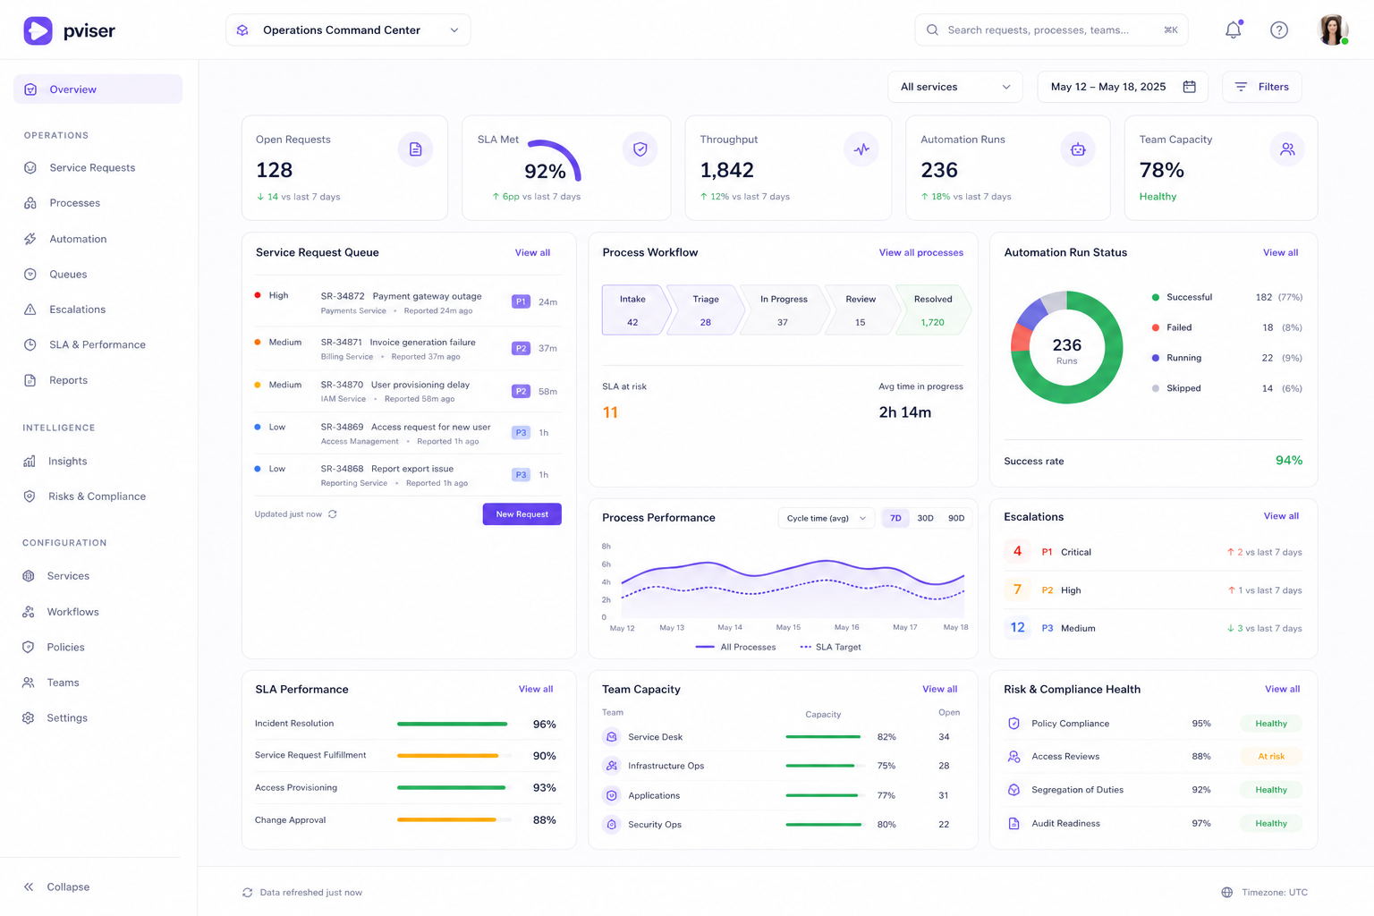Open the Operations Command Center dropdown

(x=348, y=30)
